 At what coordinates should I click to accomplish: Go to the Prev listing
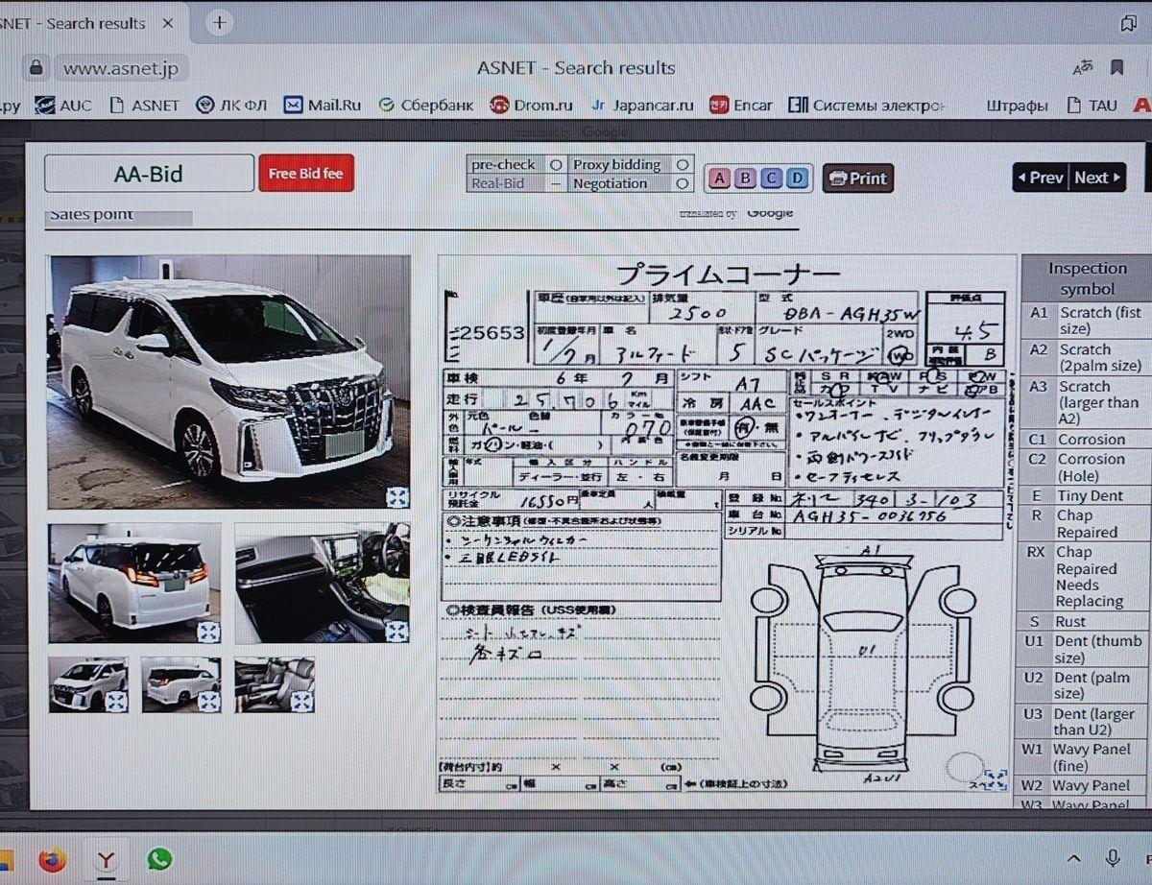(x=1041, y=178)
